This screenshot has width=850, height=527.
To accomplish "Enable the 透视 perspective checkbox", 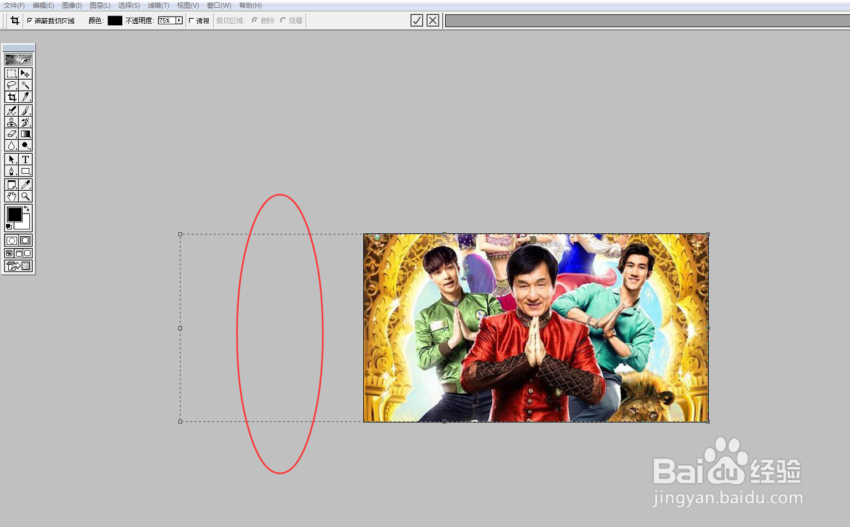I will (192, 20).
